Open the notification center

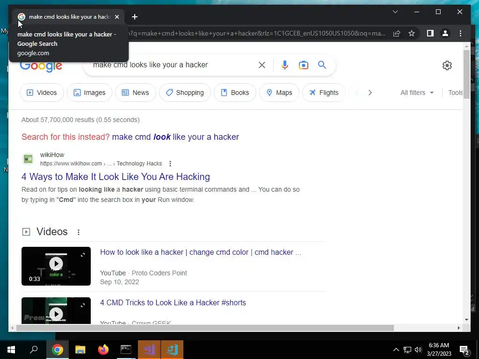(464, 350)
